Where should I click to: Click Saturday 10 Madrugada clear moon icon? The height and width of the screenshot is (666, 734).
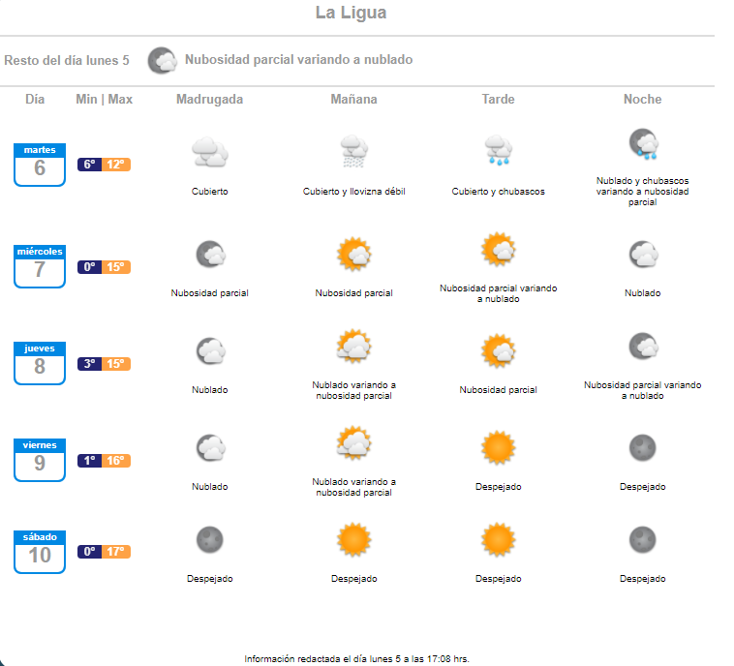pyautogui.click(x=210, y=539)
